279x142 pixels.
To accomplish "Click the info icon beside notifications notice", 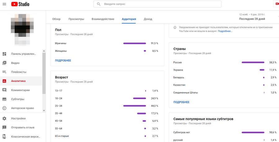I will pyautogui.click(x=175, y=27).
